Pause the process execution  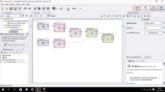click(x=44, y=8)
